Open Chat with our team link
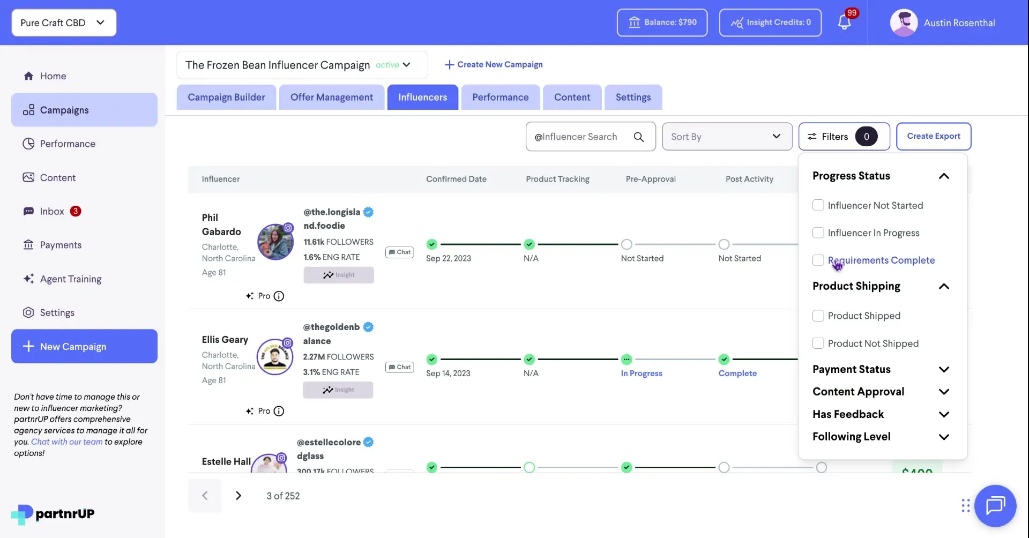Viewport: 1029px width, 538px height. pos(66,442)
